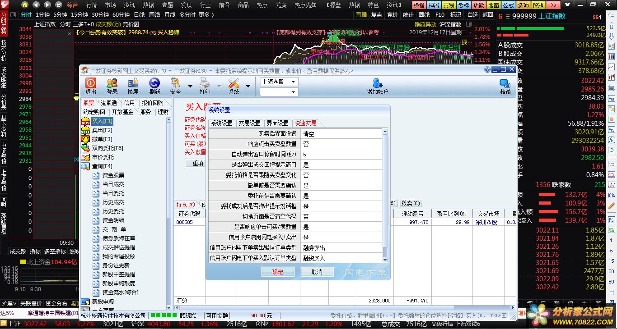This screenshot has height=329, width=617.
Task: Click the 更多 periods expander
Action: [x=206, y=15]
